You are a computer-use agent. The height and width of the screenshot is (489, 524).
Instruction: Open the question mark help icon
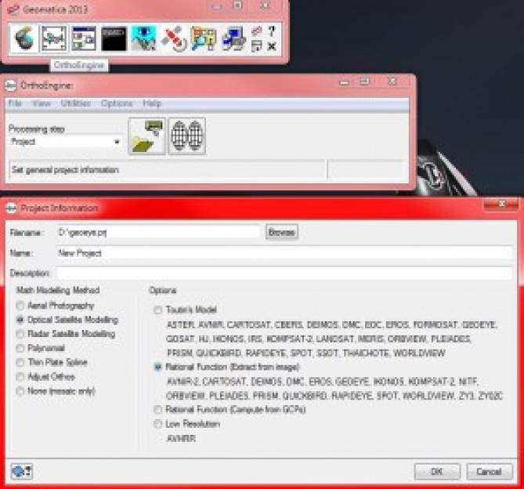(x=272, y=31)
